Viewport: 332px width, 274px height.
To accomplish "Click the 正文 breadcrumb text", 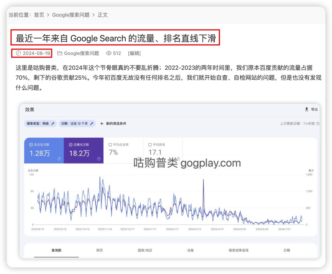I will [x=103, y=15].
